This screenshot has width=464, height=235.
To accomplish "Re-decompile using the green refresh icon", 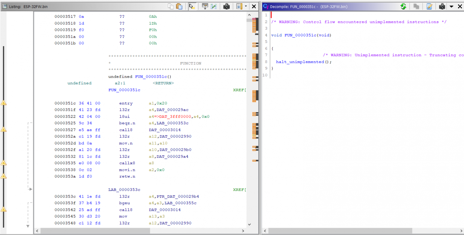I will click(403, 6).
